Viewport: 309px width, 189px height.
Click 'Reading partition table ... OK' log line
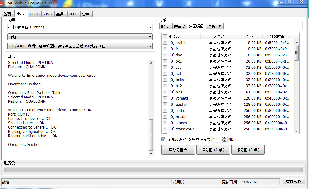(x=33, y=136)
